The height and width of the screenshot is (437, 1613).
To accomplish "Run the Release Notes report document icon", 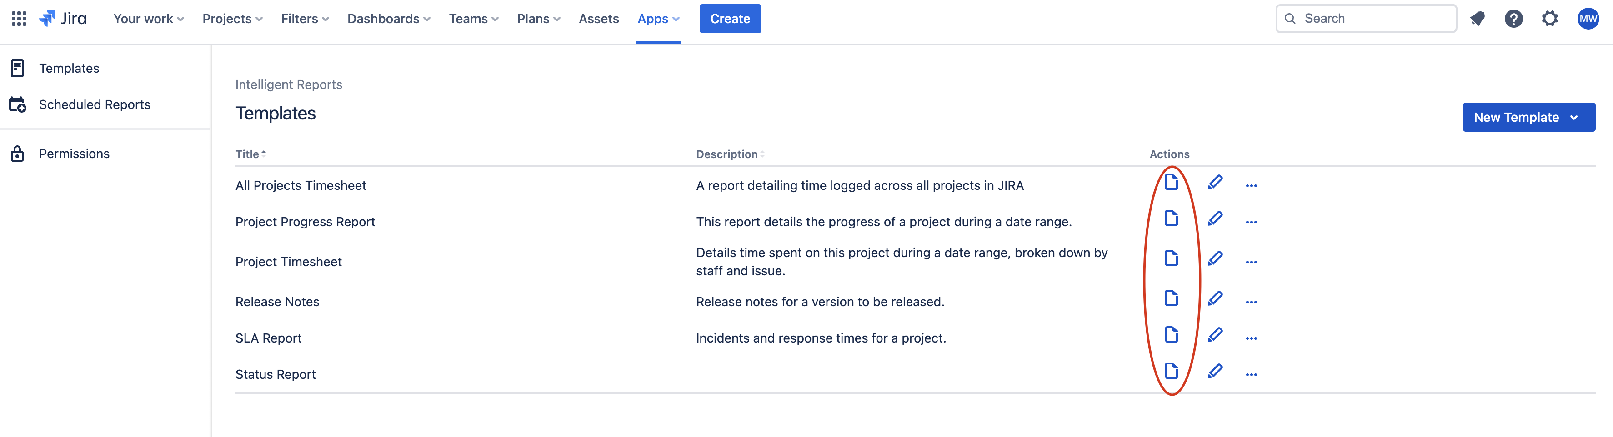I will [1172, 298].
